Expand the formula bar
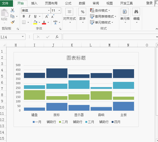The height and width of the screenshot is (142, 158). pyautogui.click(x=157, y=37)
